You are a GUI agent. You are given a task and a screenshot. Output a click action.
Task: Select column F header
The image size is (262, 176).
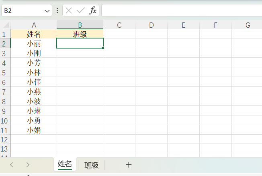(x=215, y=25)
